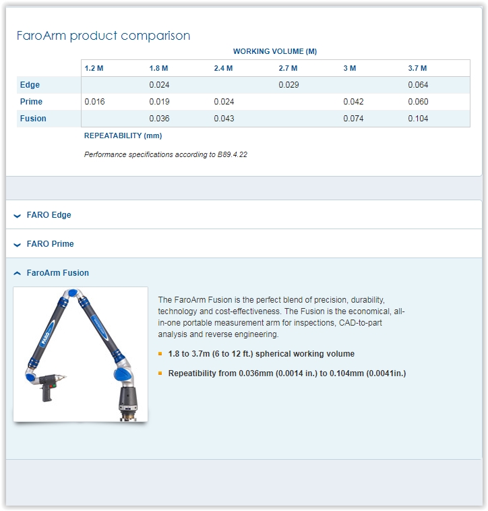
Task: Click the Fusion 0.043 value cell
Action: coord(224,118)
